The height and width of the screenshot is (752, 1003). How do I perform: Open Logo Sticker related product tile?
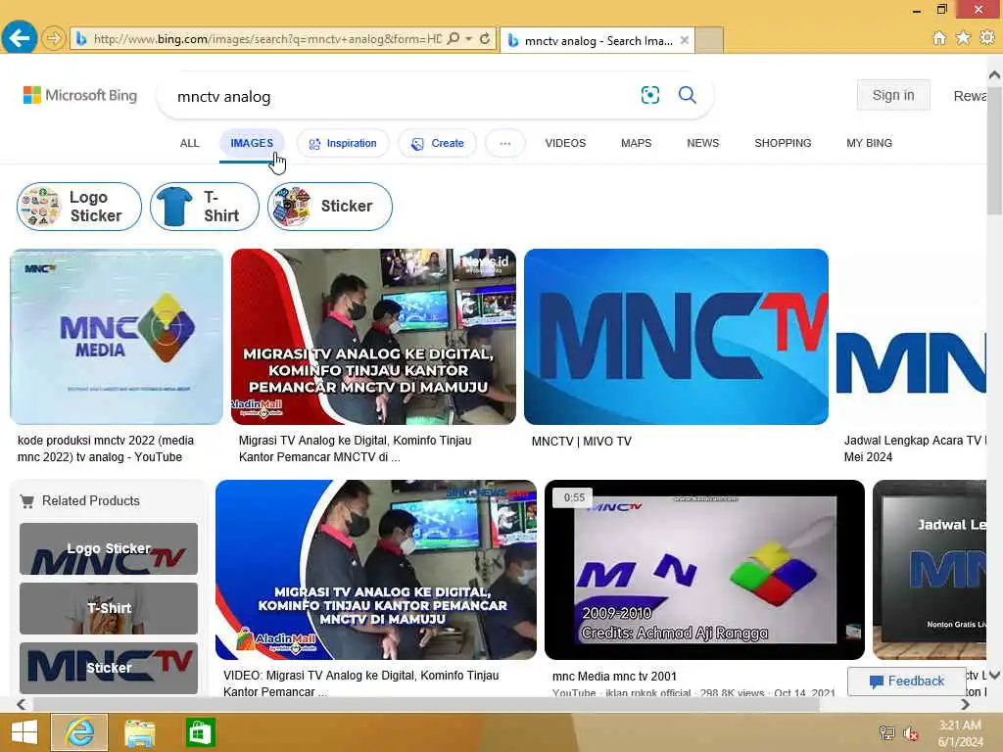tap(109, 548)
